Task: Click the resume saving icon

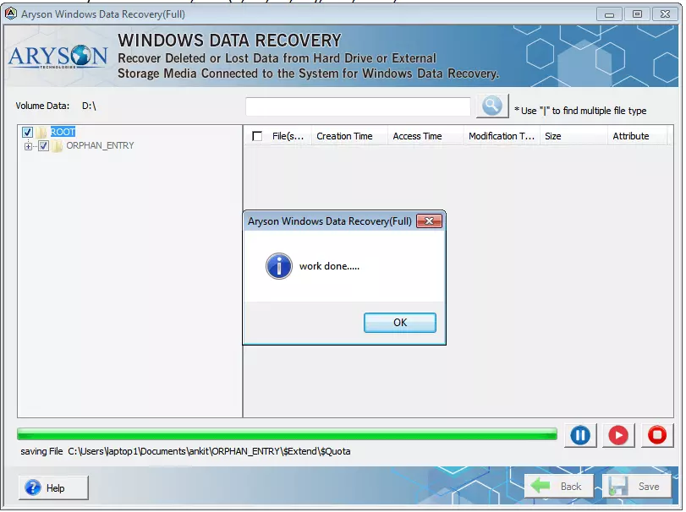Action: (x=618, y=435)
